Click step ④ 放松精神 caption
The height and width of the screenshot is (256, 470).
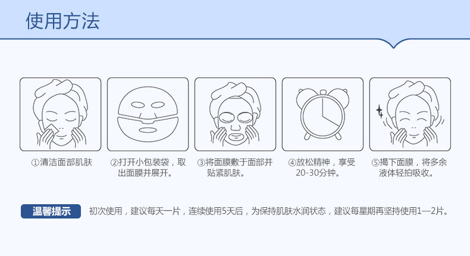tap(322, 167)
